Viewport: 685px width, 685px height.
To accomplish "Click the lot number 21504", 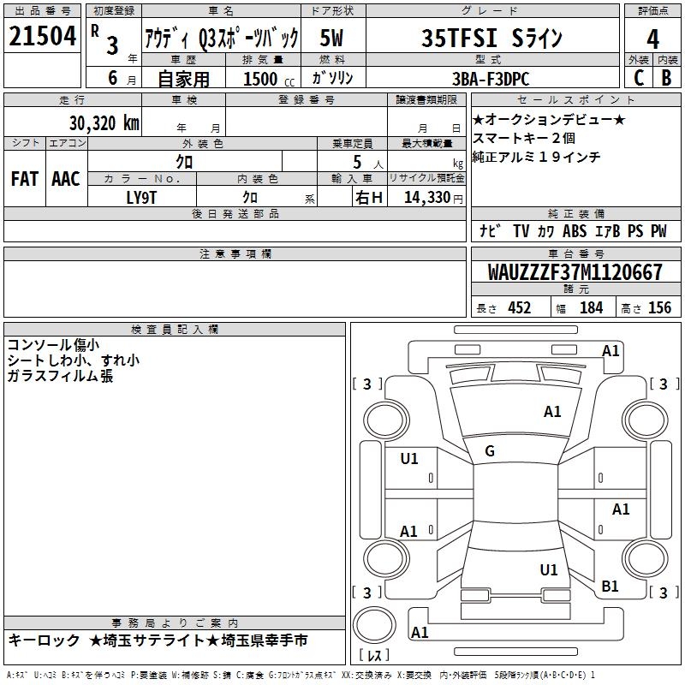I will point(42,37).
